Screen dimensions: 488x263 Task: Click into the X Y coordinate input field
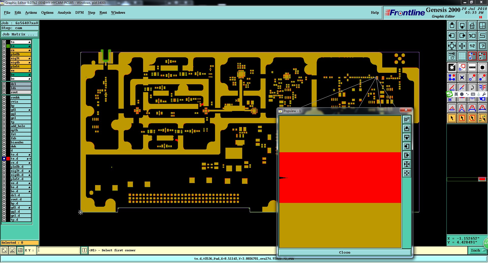point(58,250)
